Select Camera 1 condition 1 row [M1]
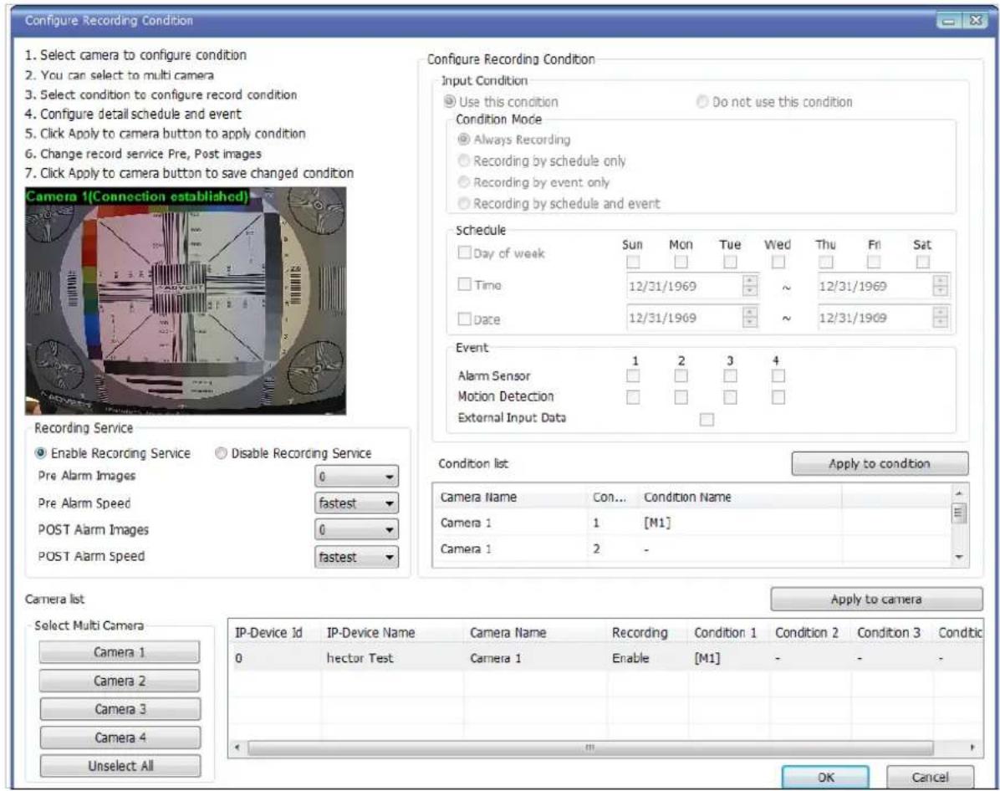The height and width of the screenshot is (791, 1000). tap(691, 523)
